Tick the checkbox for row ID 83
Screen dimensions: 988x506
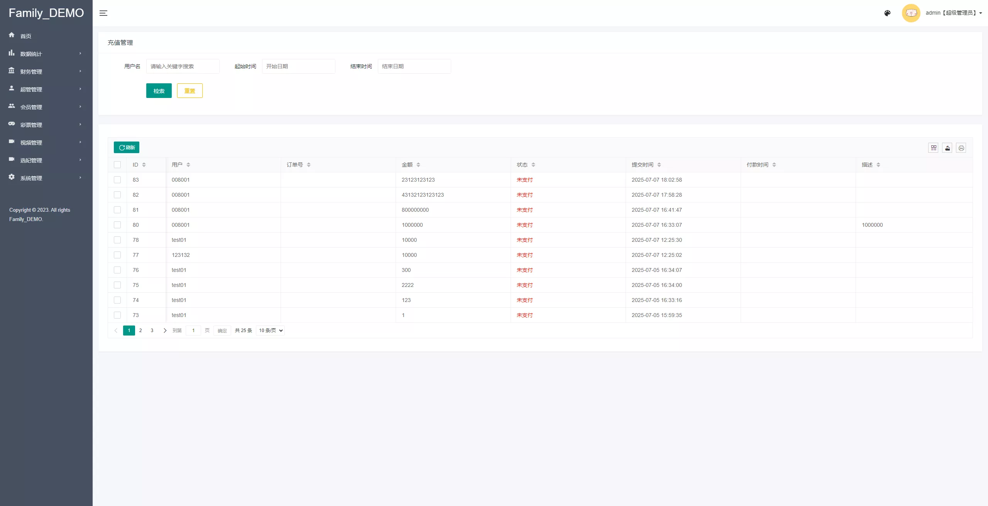click(x=117, y=180)
